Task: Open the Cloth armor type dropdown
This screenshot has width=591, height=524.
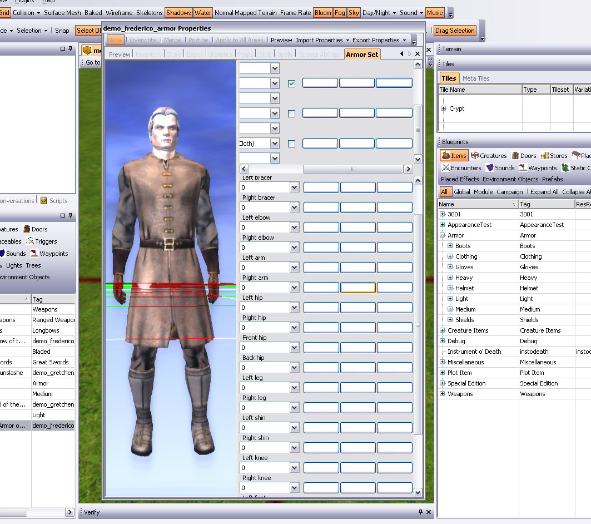Action: [x=275, y=144]
